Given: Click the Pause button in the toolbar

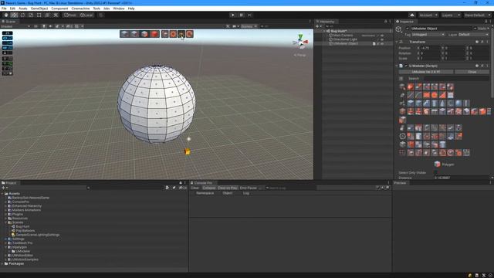Looking at the screenshot, I should (x=242, y=15).
